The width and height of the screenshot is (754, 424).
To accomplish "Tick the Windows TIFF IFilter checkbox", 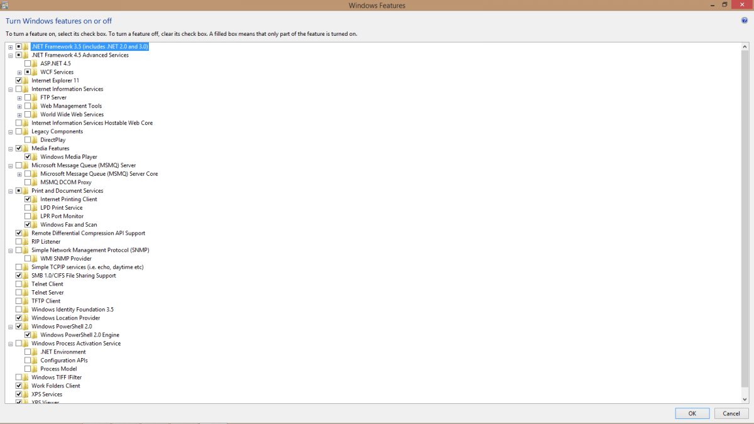I will tap(19, 378).
